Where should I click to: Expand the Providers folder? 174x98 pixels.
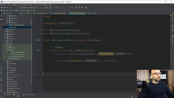(x=7, y=23)
